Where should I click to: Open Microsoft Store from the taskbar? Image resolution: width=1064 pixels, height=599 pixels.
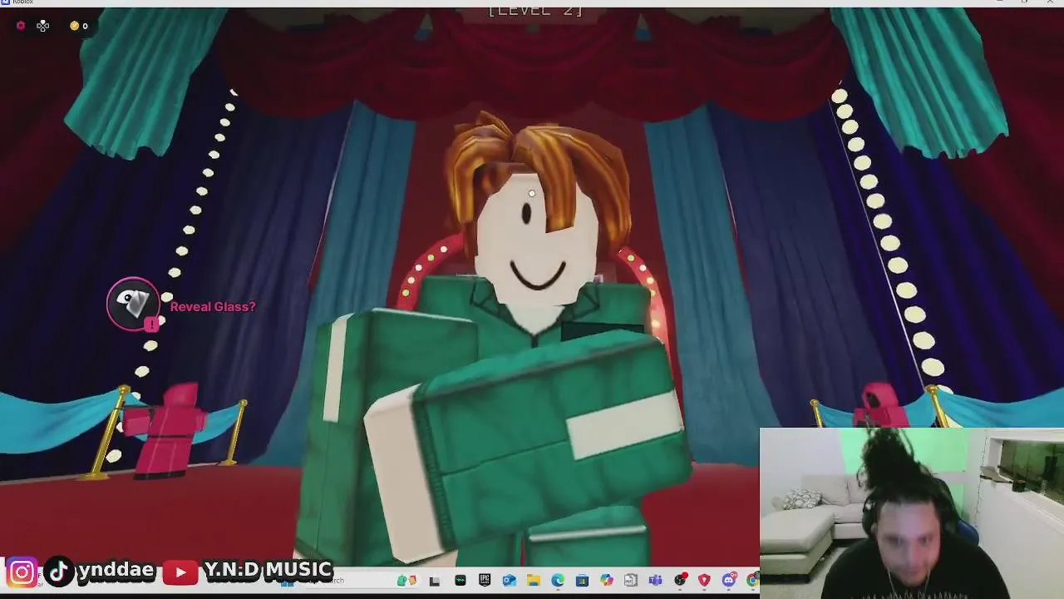[x=582, y=580]
